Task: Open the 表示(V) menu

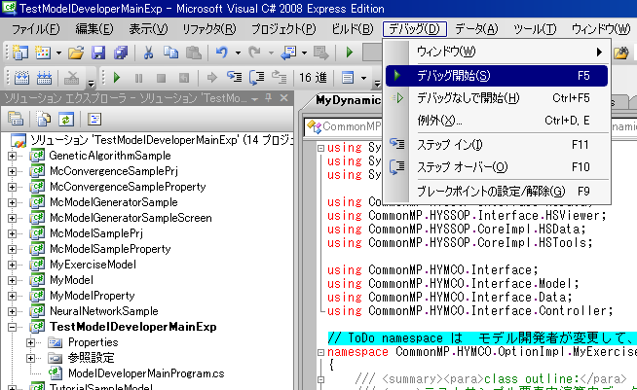Action: 148,29
